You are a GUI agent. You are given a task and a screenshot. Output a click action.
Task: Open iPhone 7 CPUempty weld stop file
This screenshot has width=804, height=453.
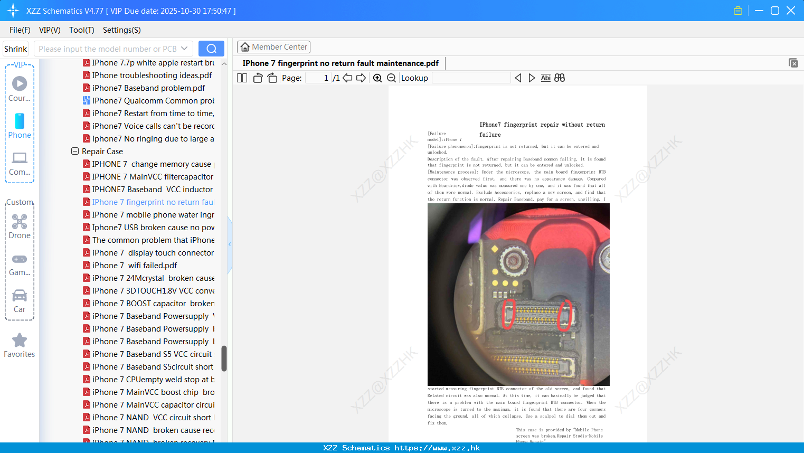(148, 380)
